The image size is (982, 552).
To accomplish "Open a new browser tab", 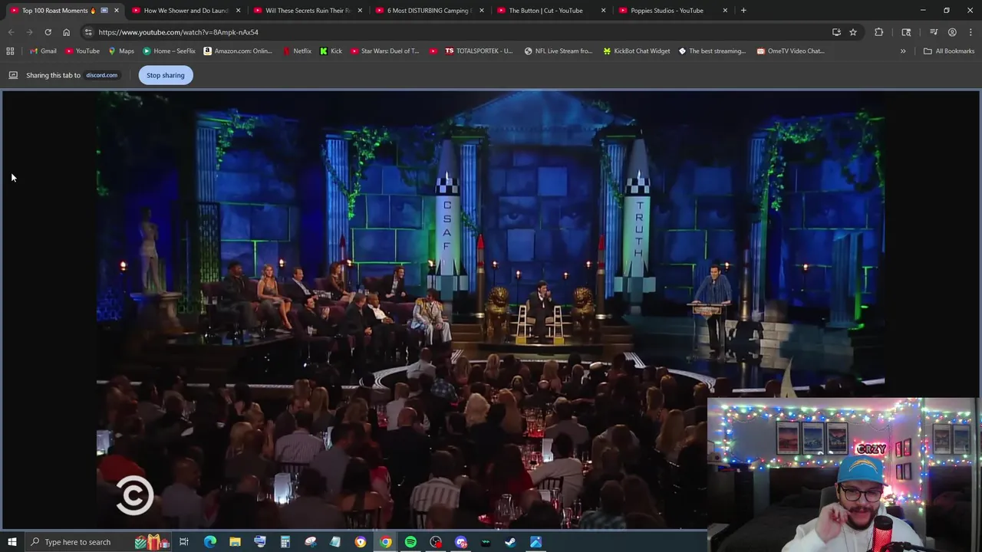I will pos(743,11).
